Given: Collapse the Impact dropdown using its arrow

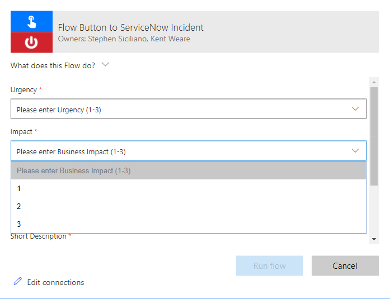Looking at the screenshot, I should 355,151.
